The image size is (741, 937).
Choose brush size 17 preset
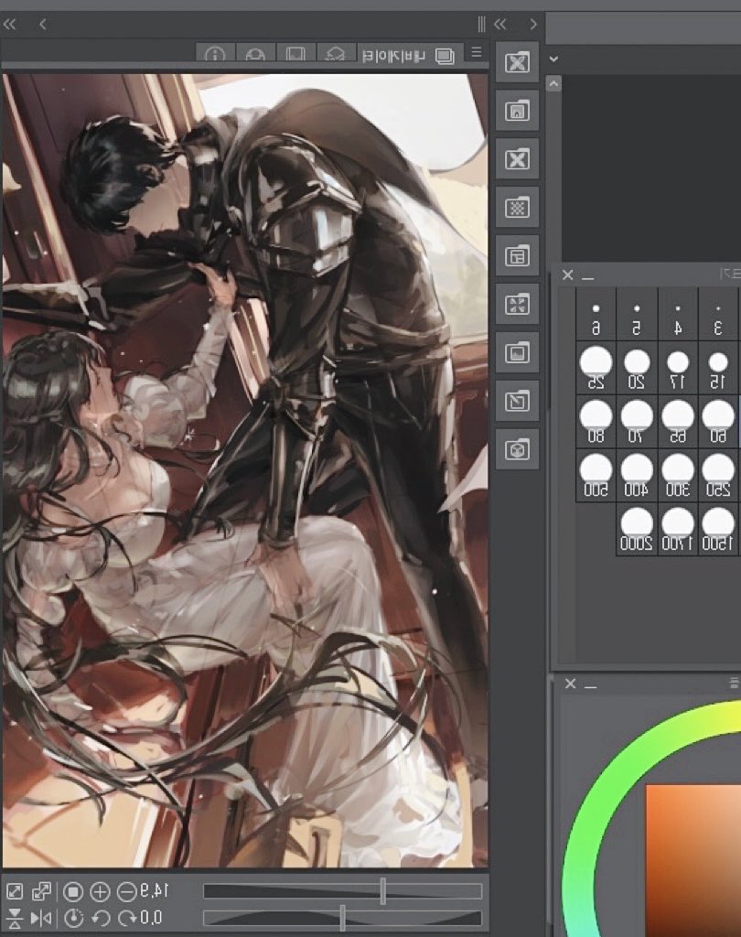point(678,368)
